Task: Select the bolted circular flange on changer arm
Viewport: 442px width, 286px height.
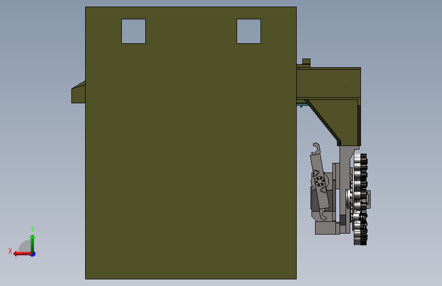Action: 320,181
